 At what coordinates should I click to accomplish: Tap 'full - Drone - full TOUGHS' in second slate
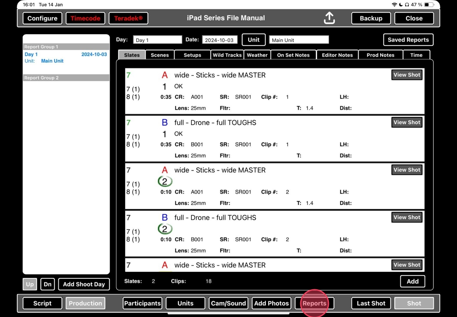[x=215, y=123]
